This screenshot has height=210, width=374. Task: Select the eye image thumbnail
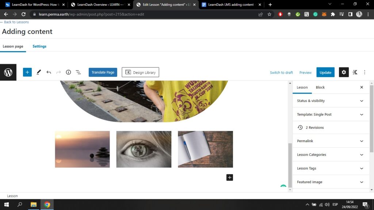coord(144,149)
